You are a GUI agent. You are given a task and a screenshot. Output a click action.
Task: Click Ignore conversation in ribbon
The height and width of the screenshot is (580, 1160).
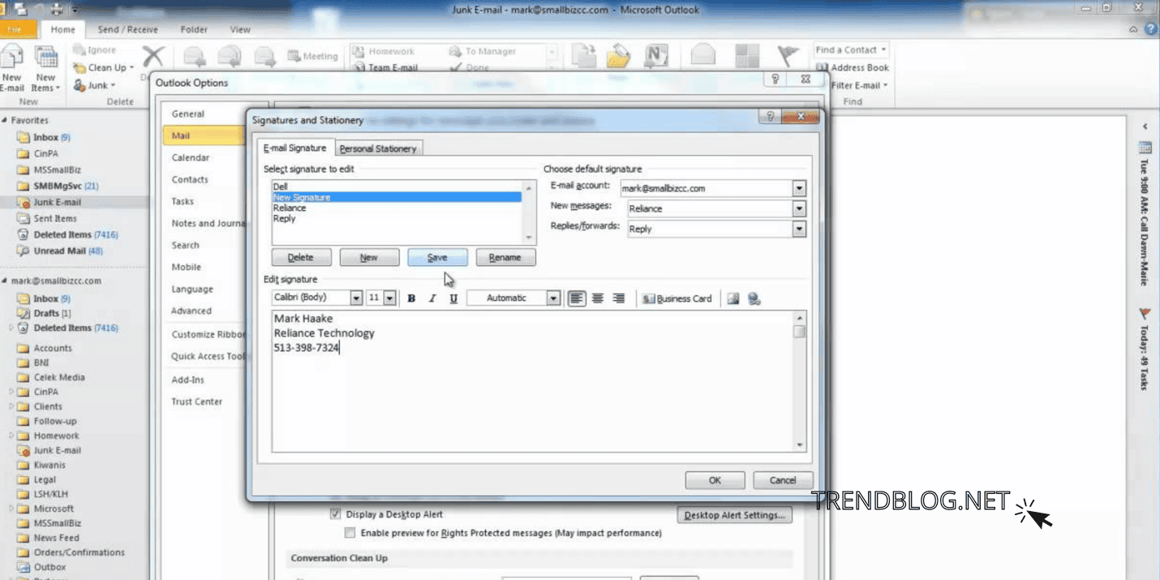95,50
